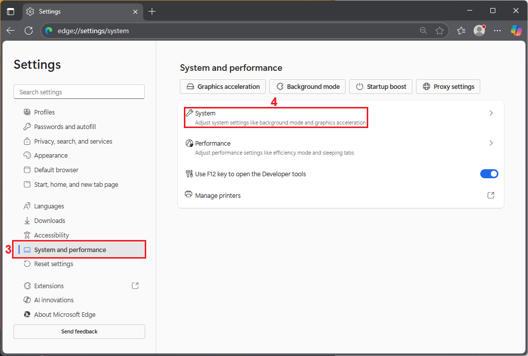Open Proxy settings shortcut
Screen dimensions: 528x356
(448, 86)
